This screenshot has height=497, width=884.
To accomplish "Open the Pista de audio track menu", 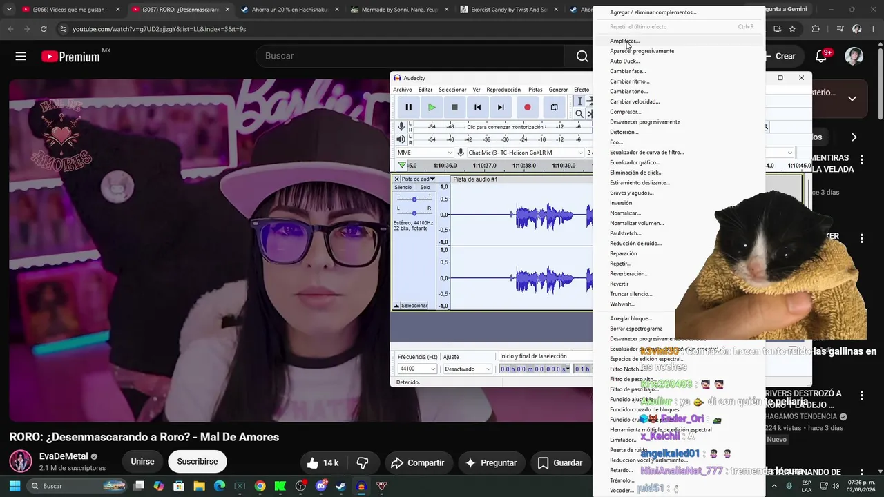I will [418, 179].
